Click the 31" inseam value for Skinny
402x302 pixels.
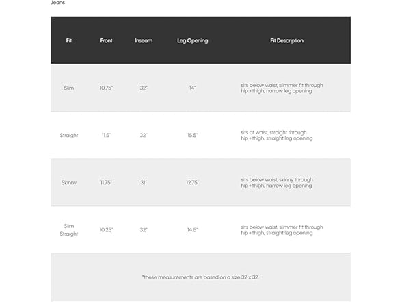click(x=144, y=183)
